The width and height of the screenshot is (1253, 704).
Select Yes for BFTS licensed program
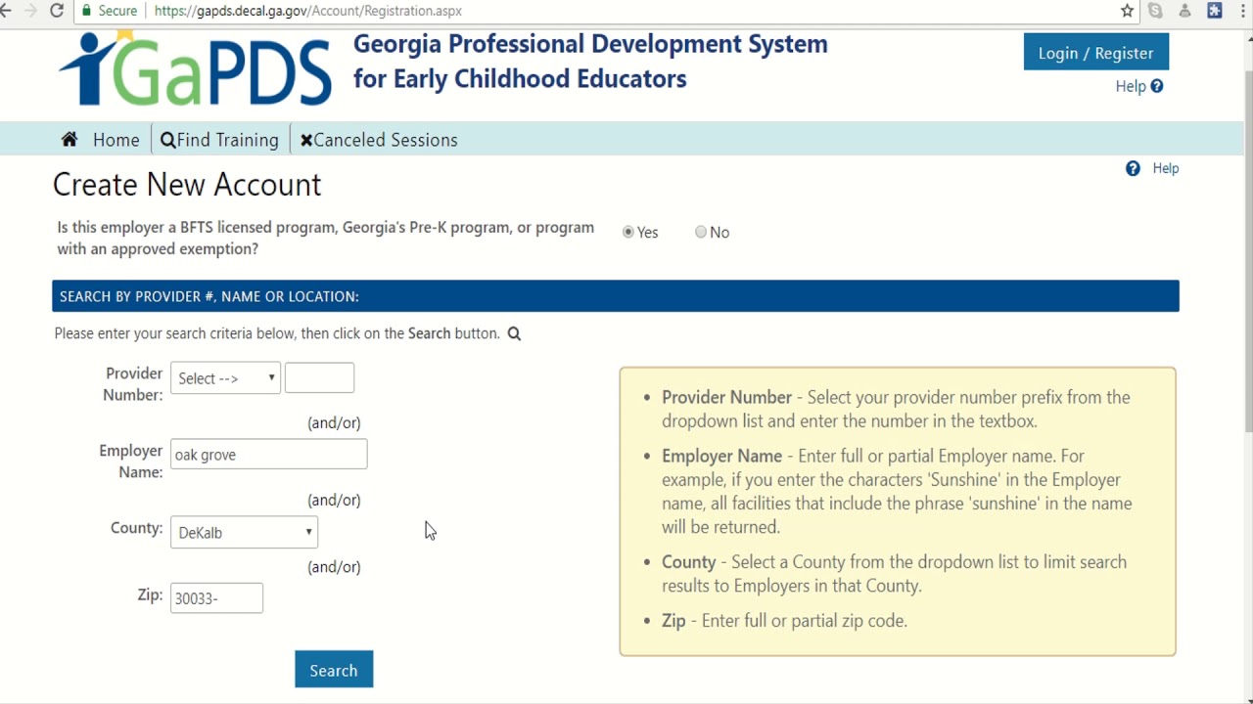[628, 232]
